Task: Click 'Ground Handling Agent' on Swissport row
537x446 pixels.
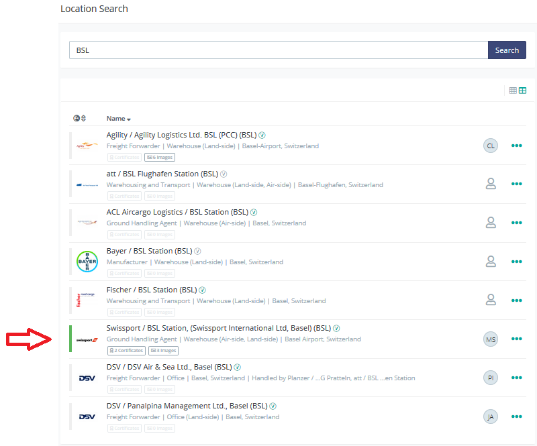Action: click(x=142, y=339)
